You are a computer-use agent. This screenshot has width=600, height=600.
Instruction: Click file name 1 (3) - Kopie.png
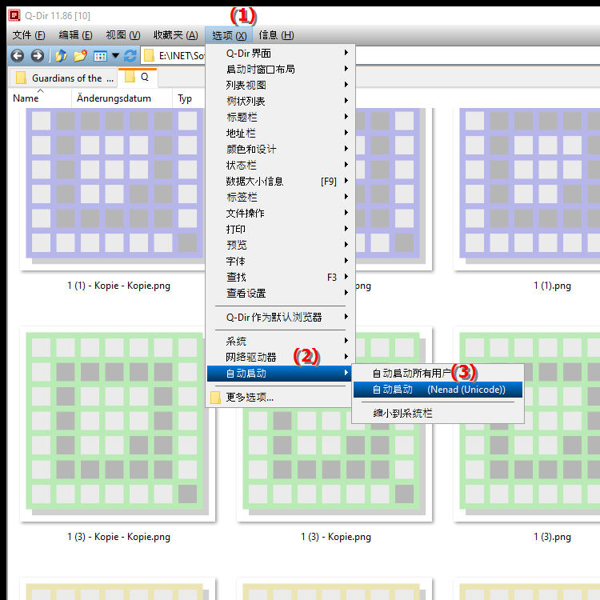(x=335, y=537)
